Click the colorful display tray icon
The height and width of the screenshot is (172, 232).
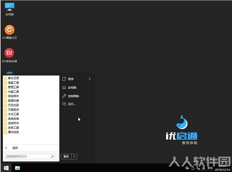click(187, 168)
